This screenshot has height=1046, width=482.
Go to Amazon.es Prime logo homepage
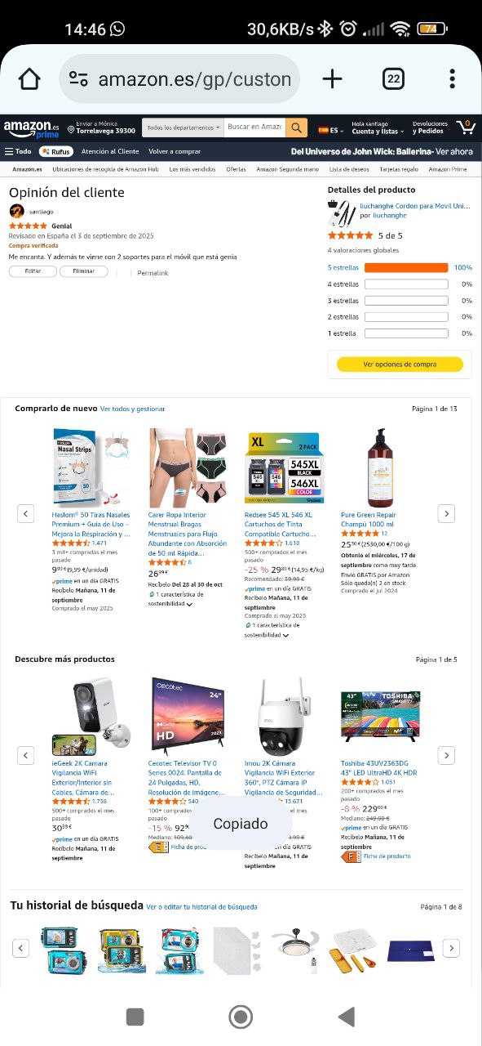tap(31, 128)
